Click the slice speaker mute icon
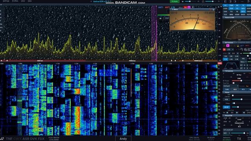The height and width of the screenshot is (141, 251). pos(160,18)
